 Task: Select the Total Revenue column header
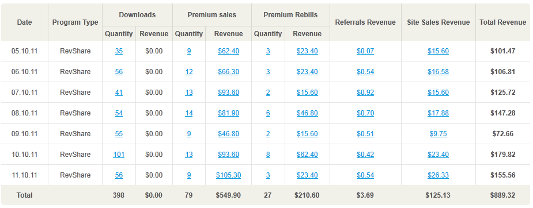[x=502, y=22]
